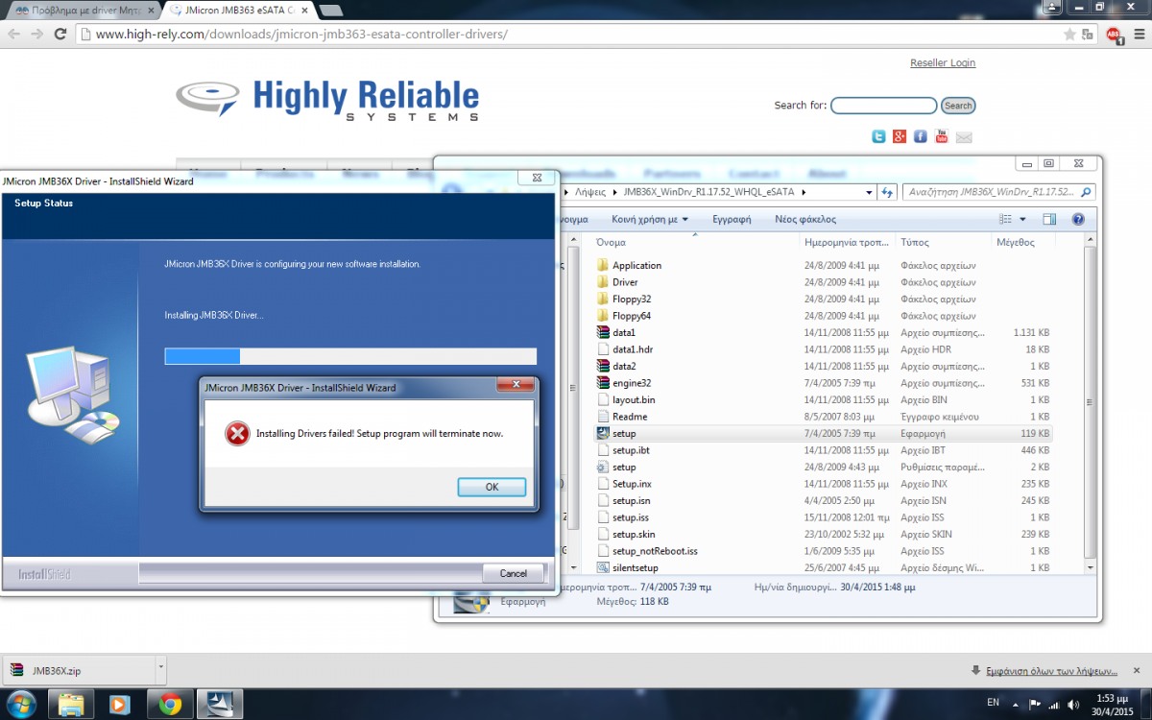
Task: Open the JMB36X.zip download options arrow
Action: coord(160,670)
